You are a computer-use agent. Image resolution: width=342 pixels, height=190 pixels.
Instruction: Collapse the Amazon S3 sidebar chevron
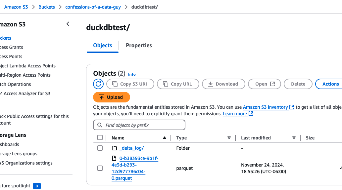68,24
